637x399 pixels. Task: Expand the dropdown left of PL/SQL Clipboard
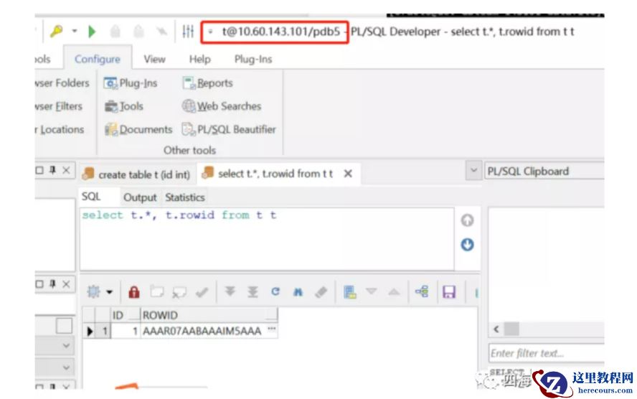click(473, 171)
